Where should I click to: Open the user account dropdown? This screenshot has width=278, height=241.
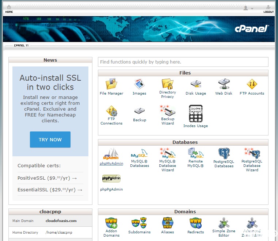pyautogui.click(x=248, y=8)
